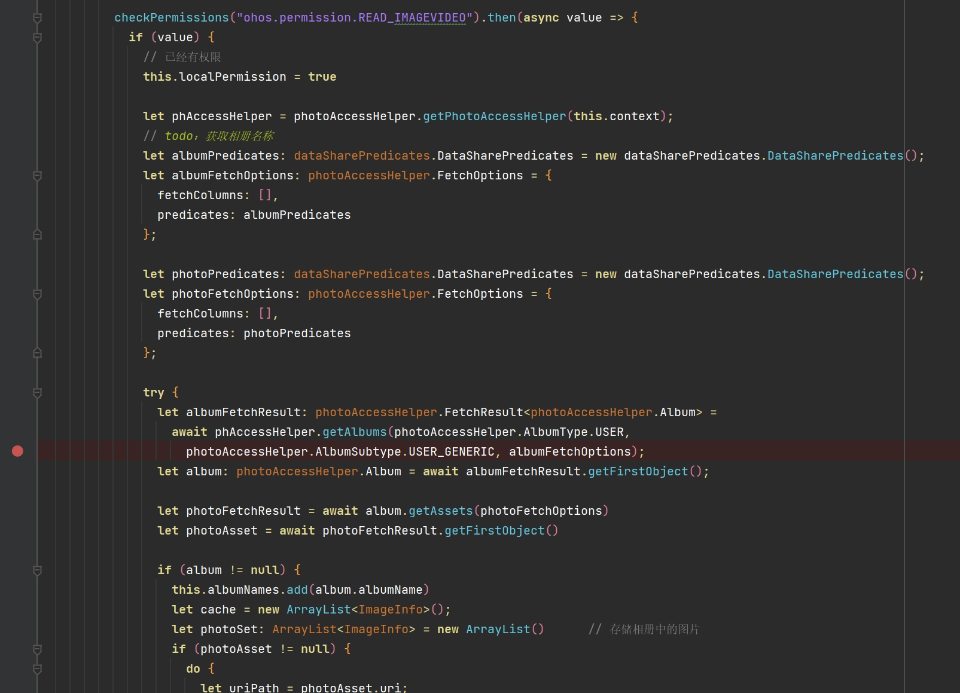Click the getAssets method call
The width and height of the screenshot is (960, 693).
coord(440,511)
